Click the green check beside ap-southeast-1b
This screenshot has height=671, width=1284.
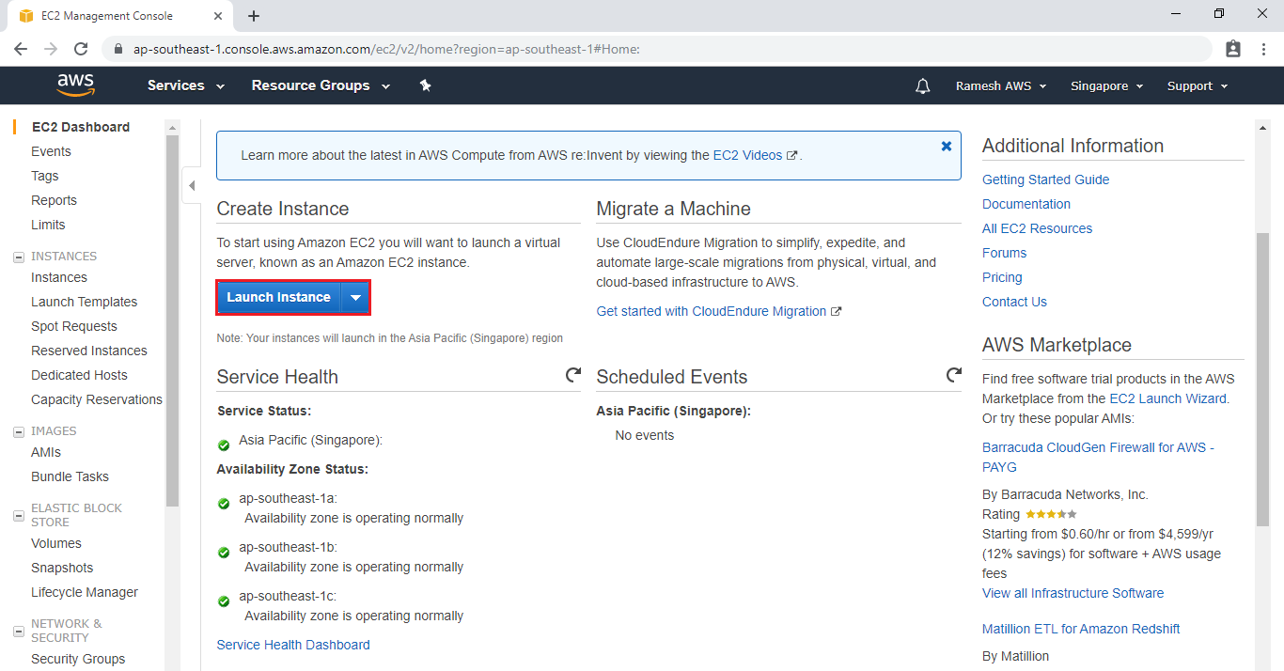coord(224,553)
